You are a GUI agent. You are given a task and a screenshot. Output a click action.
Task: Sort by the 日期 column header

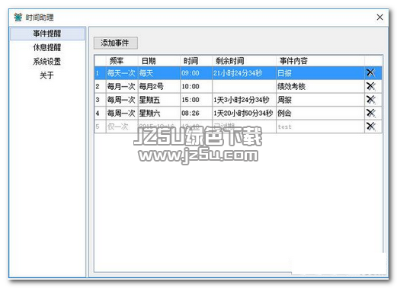click(159, 61)
